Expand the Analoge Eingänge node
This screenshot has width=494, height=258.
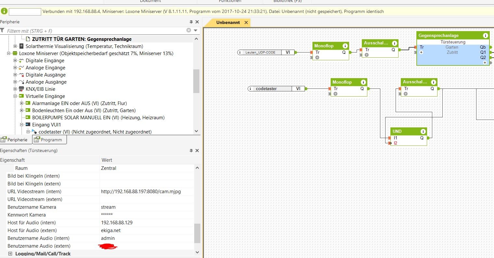tap(15, 68)
